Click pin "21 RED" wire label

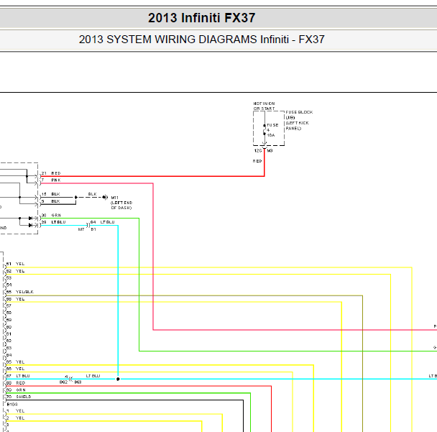click(51, 173)
